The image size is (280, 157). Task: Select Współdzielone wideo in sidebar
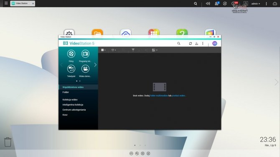(x=79, y=87)
